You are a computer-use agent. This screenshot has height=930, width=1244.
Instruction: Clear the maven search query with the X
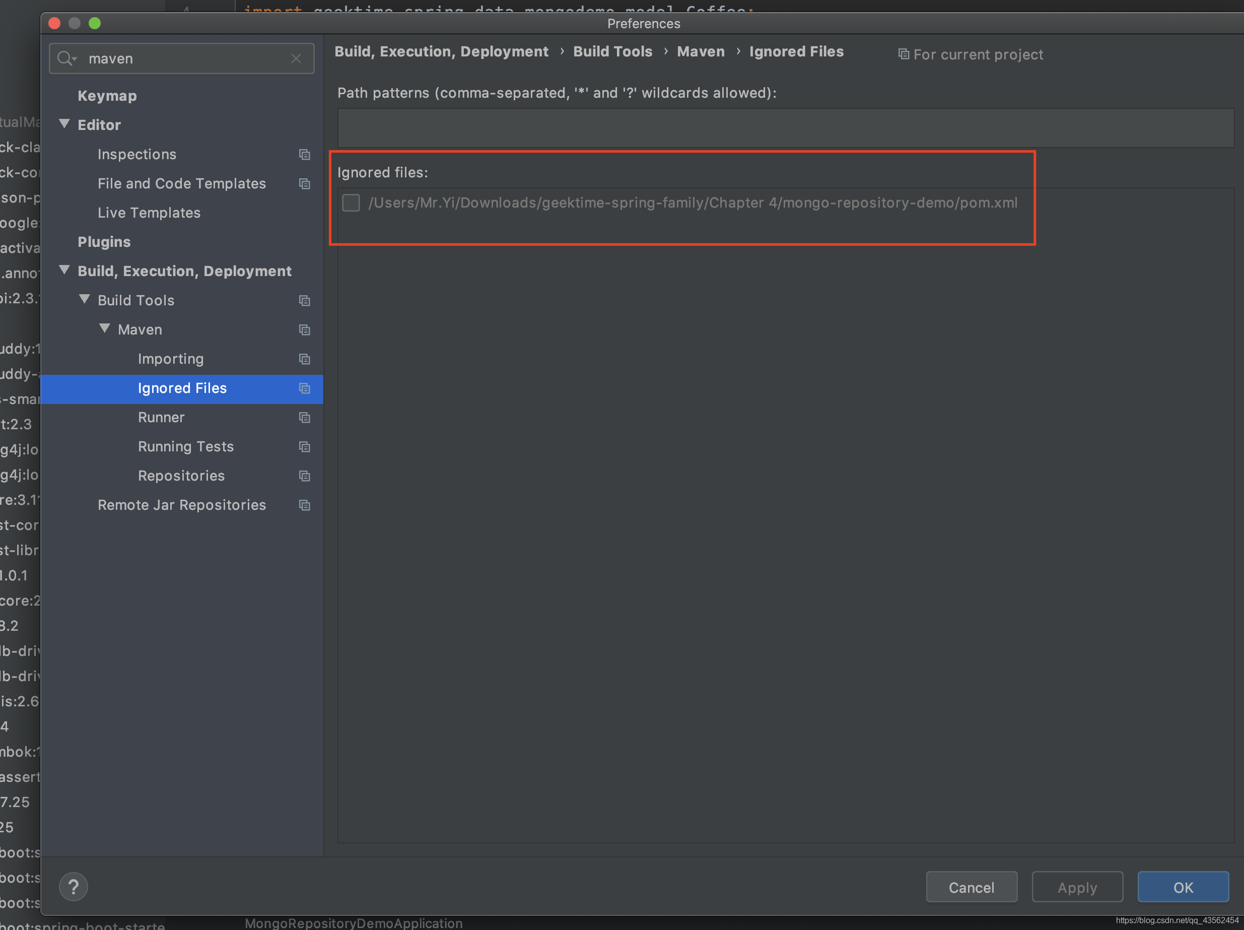pos(296,58)
